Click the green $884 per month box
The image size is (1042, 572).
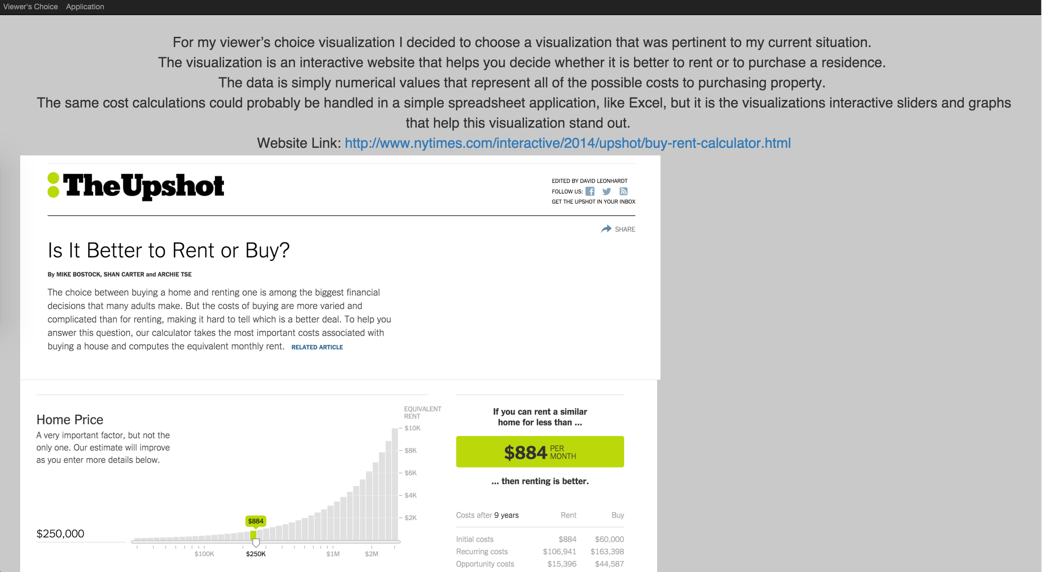tap(540, 452)
